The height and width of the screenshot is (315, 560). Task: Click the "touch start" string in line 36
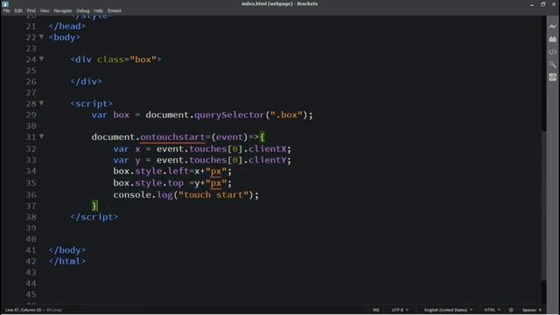click(213, 195)
